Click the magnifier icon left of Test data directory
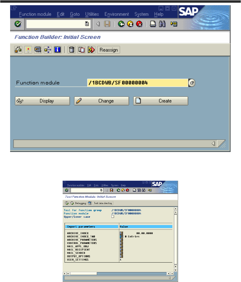Viewport: 241px width, 282px height. click(x=90, y=203)
